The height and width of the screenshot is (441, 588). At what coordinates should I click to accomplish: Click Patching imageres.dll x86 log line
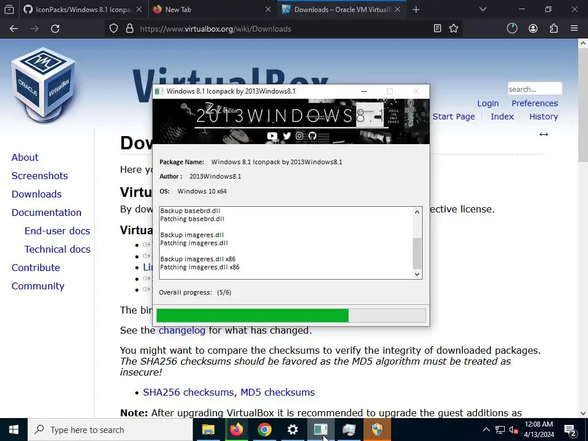(200, 268)
